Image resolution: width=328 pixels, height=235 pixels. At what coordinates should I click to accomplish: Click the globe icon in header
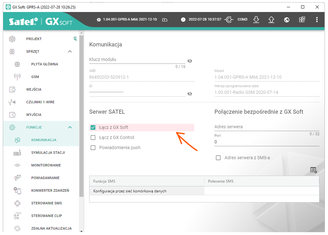coord(287,20)
